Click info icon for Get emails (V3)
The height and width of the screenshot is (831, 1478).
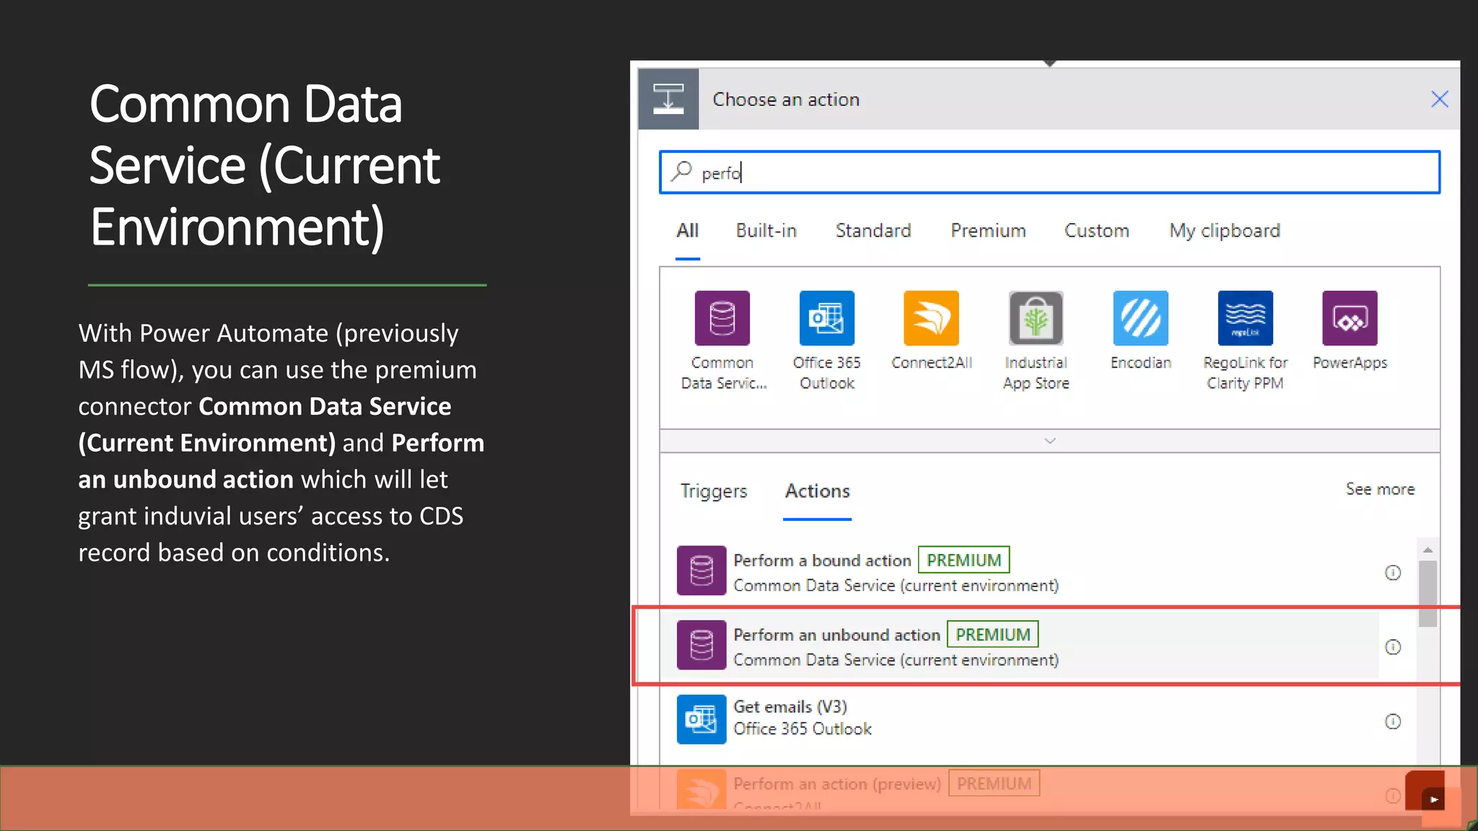[x=1393, y=721]
